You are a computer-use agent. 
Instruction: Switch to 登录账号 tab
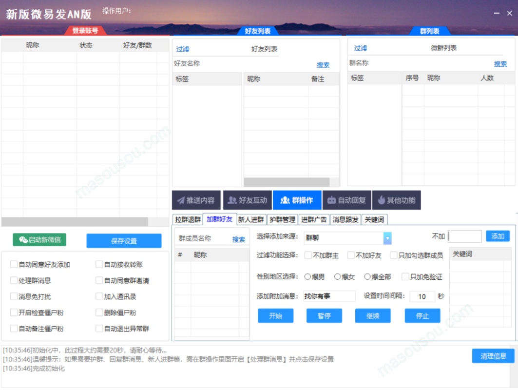point(85,31)
